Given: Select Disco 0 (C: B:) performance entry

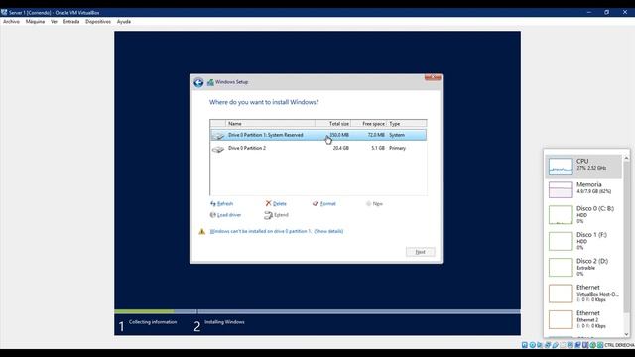Looking at the screenshot, I should click(x=583, y=215).
